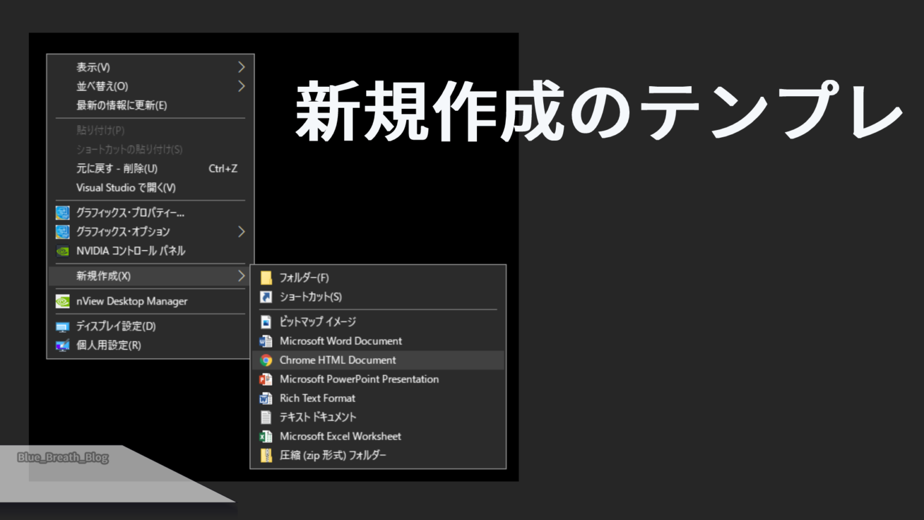Create new Microsoft Word Document
The height and width of the screenshot is (520, 924).
[x=378, y=341]
